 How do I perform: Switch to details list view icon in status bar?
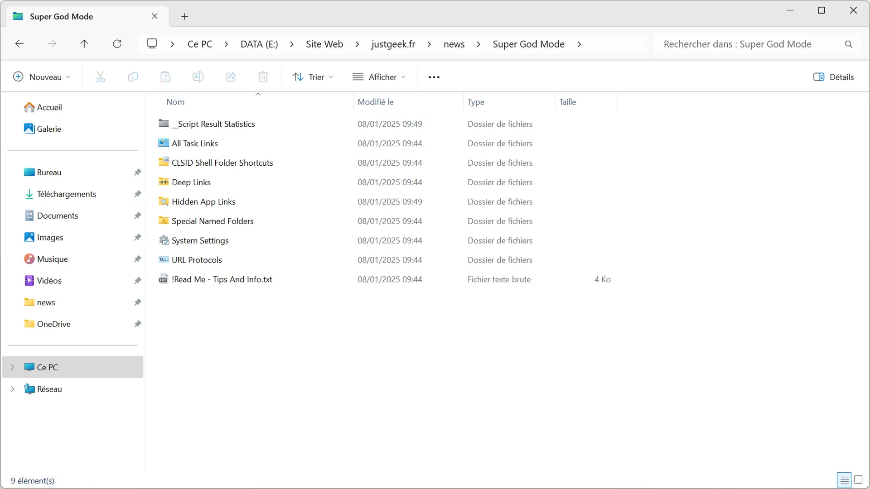click(x=844, y=479)
